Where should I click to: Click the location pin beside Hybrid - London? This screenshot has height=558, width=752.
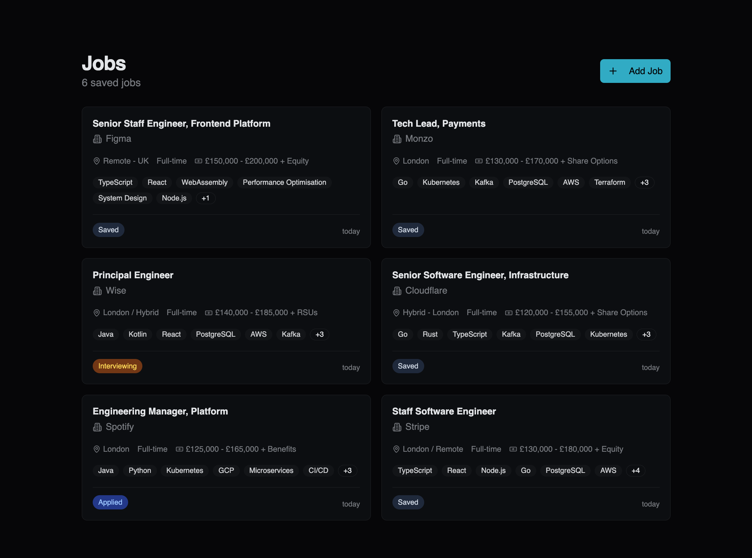(x=396, y=313)
